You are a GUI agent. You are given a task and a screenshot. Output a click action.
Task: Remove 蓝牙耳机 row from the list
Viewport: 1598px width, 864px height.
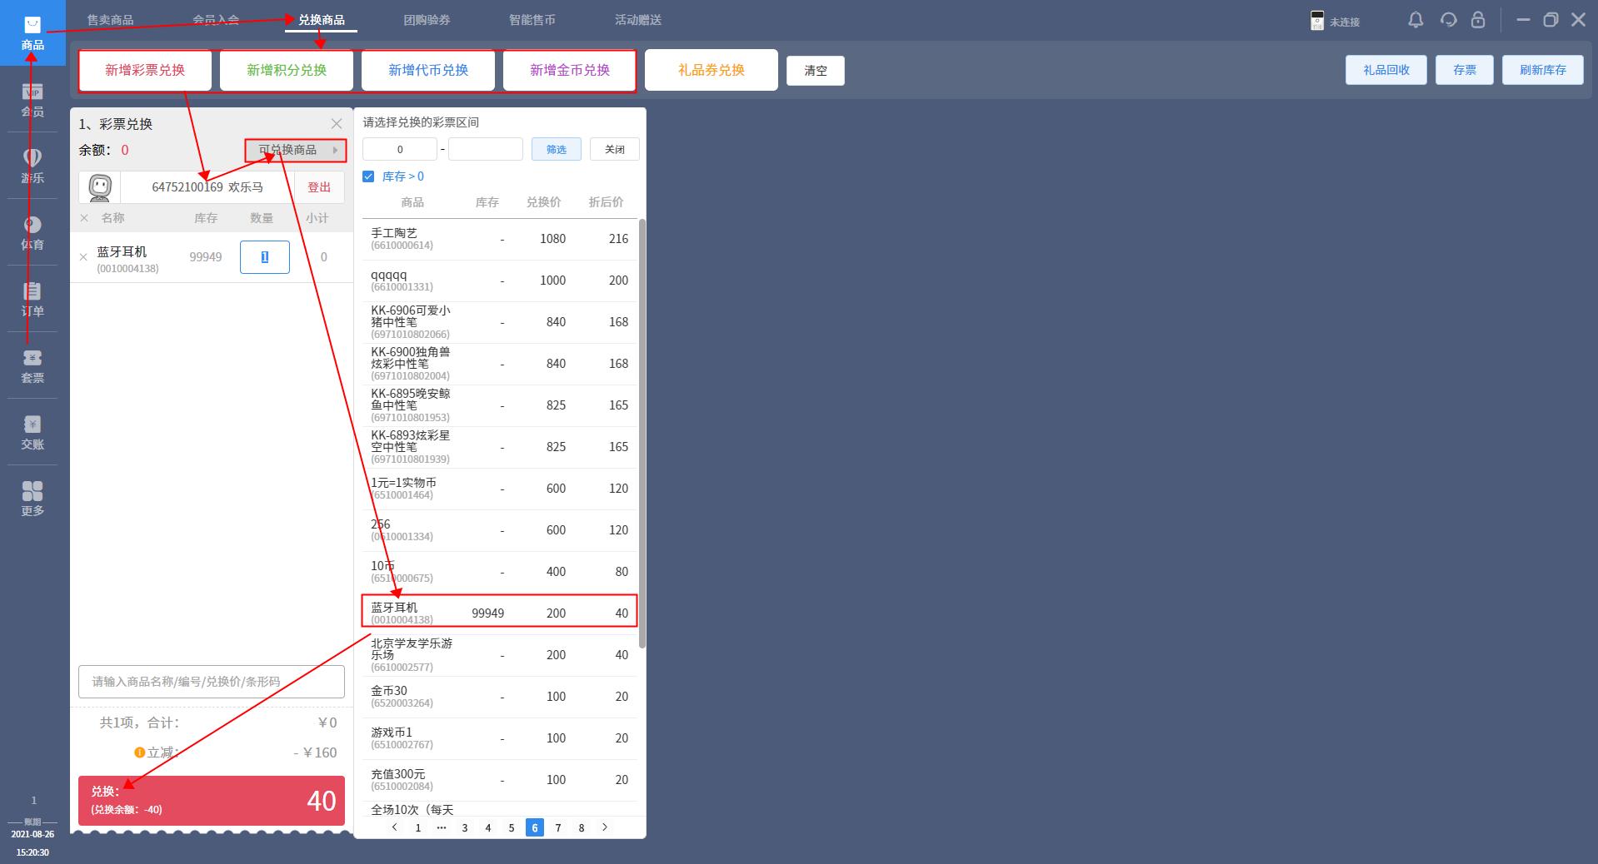(x=83, y=257)
